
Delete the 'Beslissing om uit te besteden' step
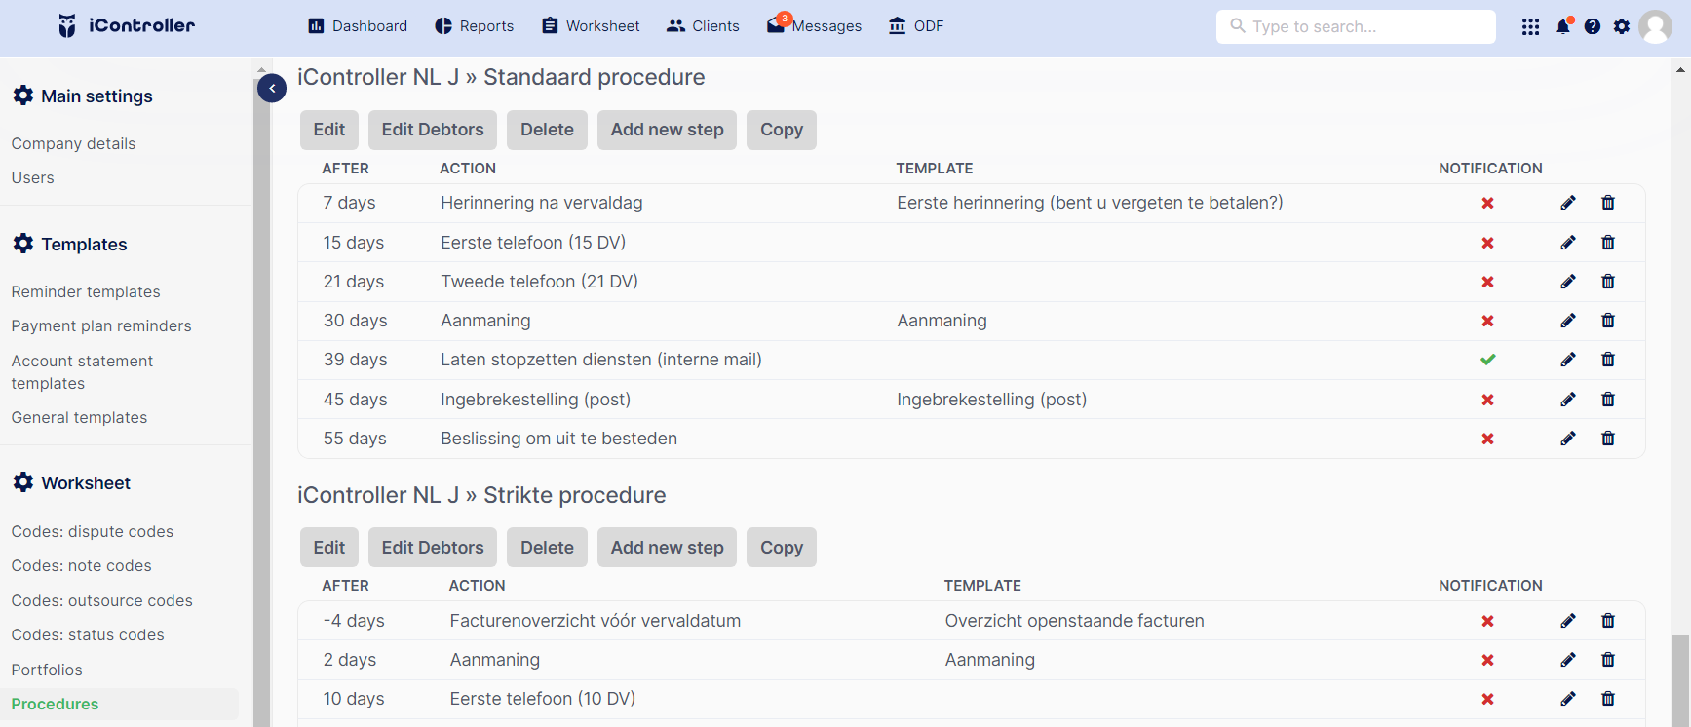tap(1608, 439)
